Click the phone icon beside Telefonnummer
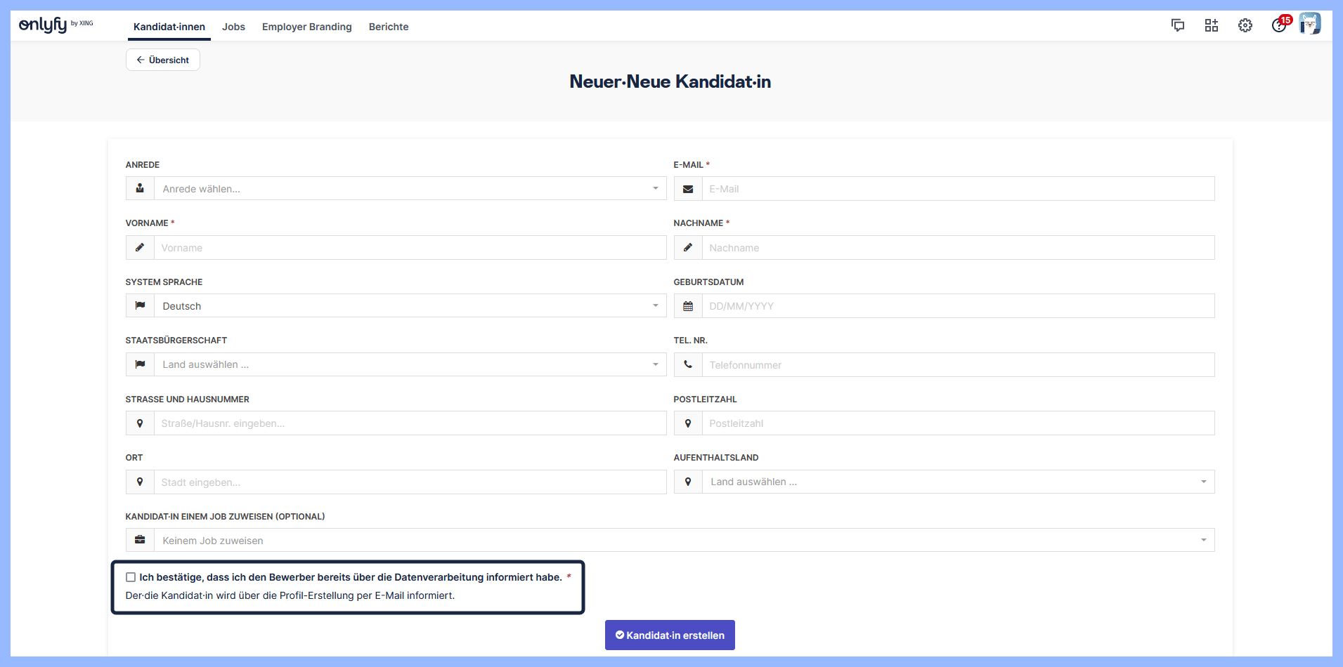1343x667 pixels. coord(688,364)
